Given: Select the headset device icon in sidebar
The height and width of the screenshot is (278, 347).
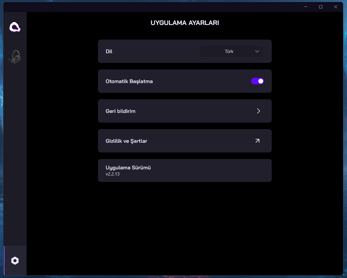Looking at the screenshot, I should point(15,57).
